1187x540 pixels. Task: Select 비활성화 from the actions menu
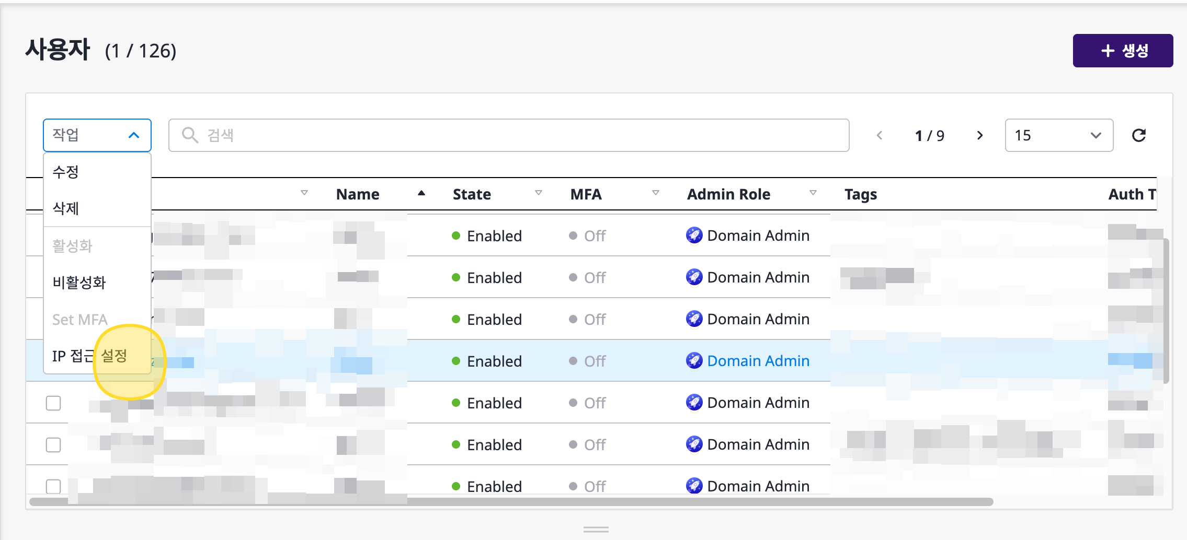79,283
